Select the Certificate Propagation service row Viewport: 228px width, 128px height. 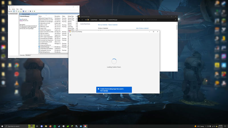pos(58,30)
